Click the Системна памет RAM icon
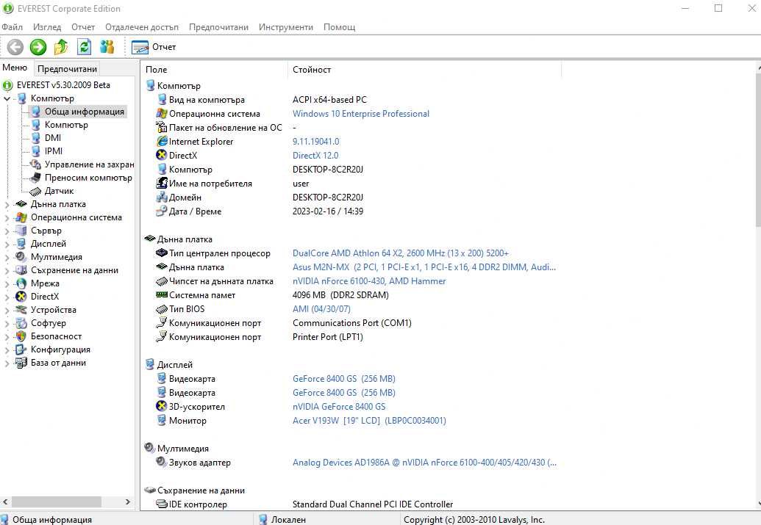This screenshot has width=761, height=525. point(162,294)
